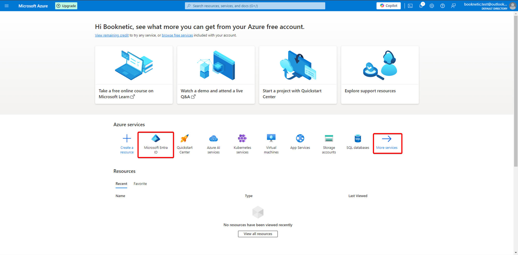Click the Copilot button
Viewport: 518px width, 255px height.
[388, 6]
